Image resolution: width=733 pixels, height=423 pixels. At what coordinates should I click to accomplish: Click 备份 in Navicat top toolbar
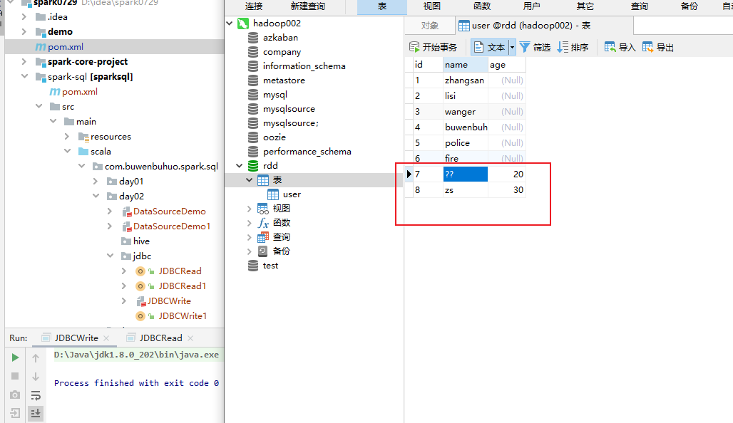[x=689, y=6]
